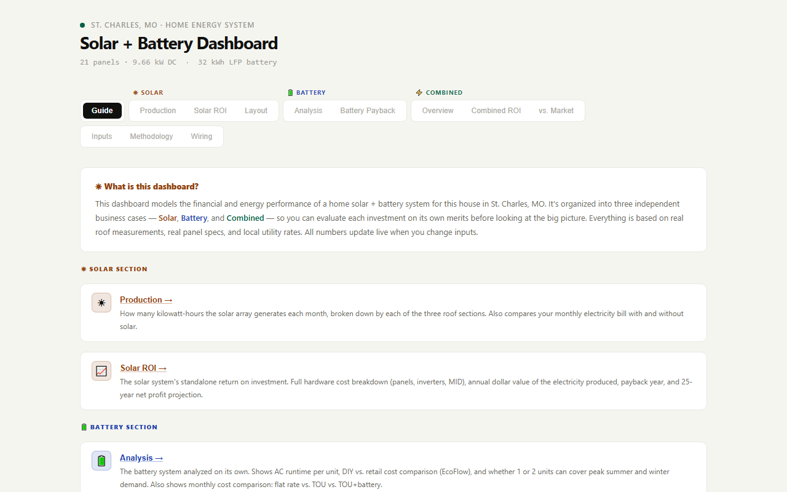Follow the Production → link
The height and width of the screenshot is (492, 787).
point(146,300)
